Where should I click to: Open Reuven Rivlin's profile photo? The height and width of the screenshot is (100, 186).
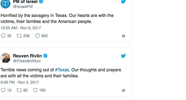point(5,58)
